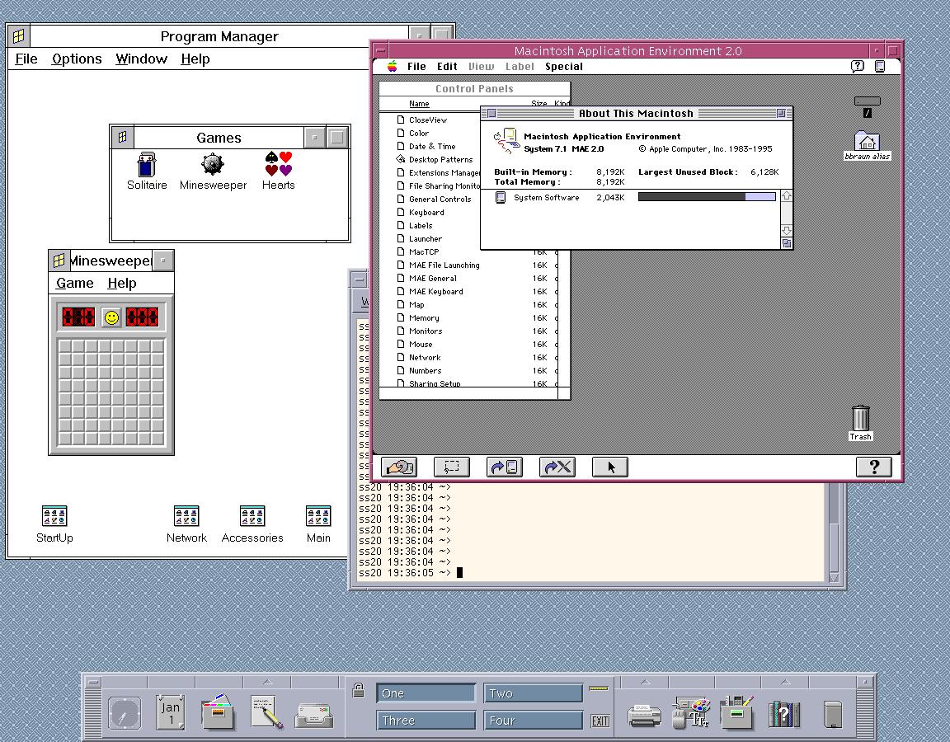Open the Options menu in Program Manager
The width and height of the screenshot is (950, 742).
77,59
